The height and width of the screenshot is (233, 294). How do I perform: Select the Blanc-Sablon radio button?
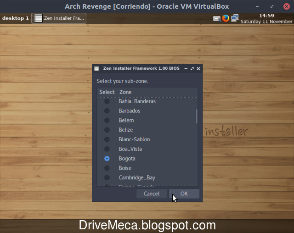point(107,139)
